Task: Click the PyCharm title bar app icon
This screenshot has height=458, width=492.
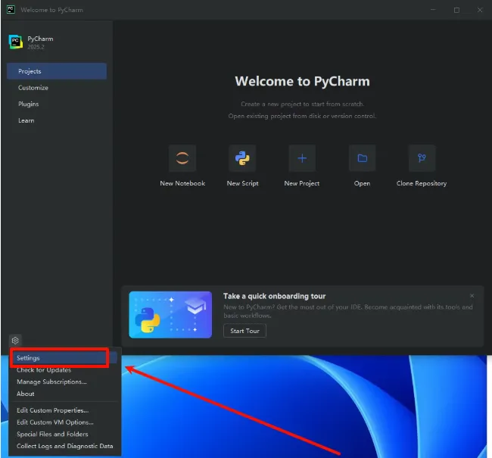Action: [x=11, y=9]
